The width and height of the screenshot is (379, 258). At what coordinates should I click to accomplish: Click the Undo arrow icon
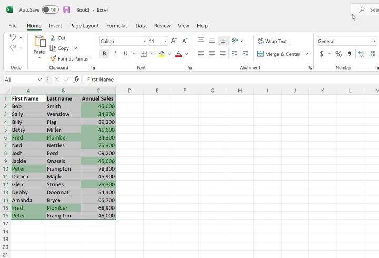point(13,37)
